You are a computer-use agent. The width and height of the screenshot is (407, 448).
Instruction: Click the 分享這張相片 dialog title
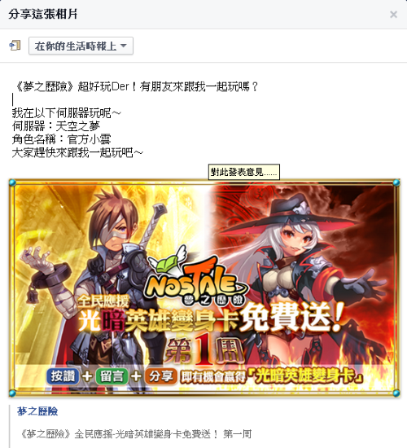[x=43, y=14]
